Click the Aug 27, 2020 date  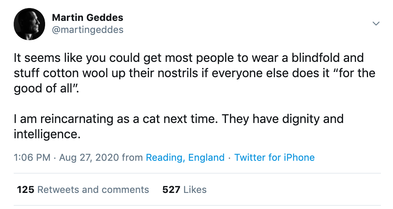coord(89,158)
